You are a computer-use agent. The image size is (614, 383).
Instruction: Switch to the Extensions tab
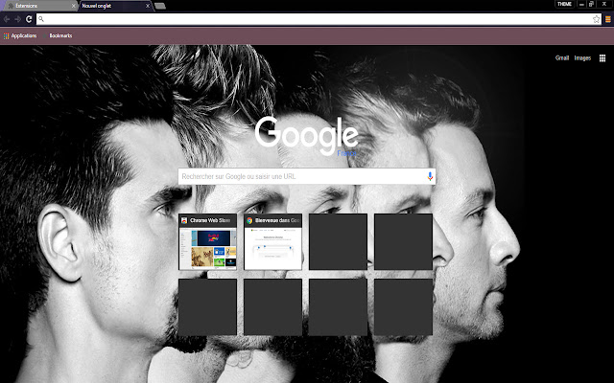[x=38, y=6]
